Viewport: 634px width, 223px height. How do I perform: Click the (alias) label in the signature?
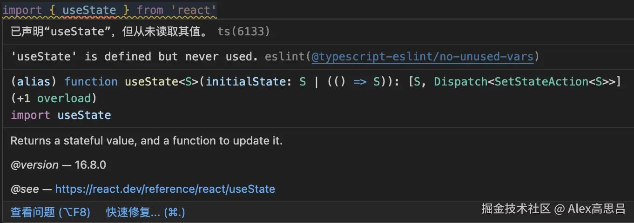point(34,82)
